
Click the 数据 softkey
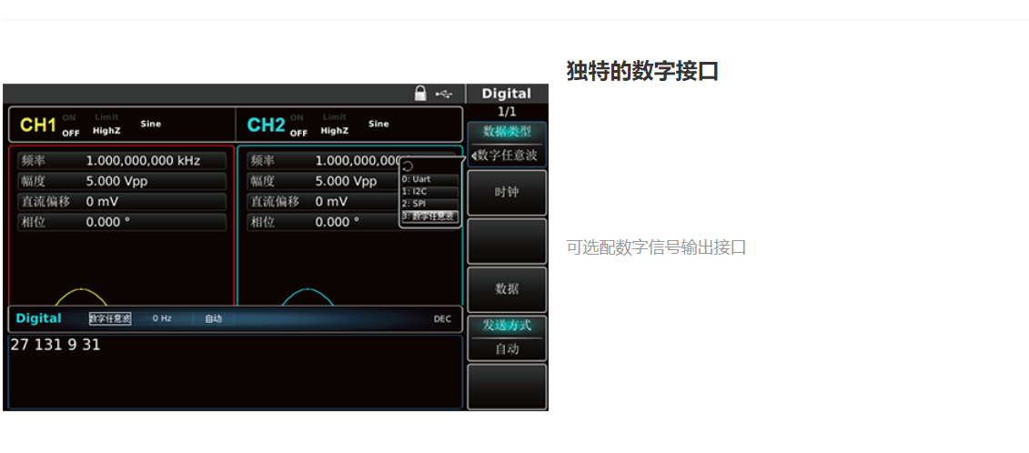507,289
